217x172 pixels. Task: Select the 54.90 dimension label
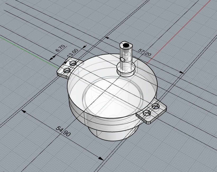[x=63, y=131]
